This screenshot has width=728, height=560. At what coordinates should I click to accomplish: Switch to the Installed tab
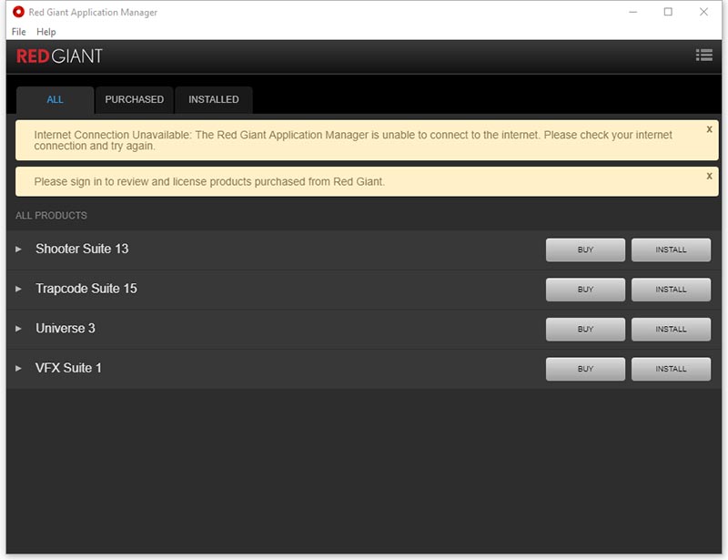(213, 99)
